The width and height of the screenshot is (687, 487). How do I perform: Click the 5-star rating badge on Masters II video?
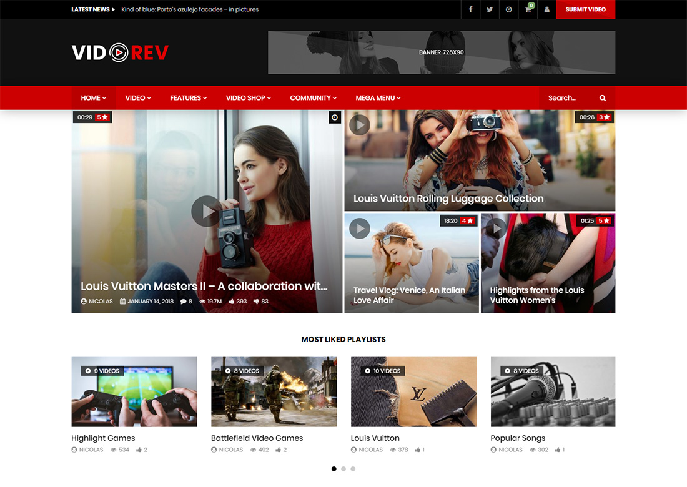[x=102, y=117]
